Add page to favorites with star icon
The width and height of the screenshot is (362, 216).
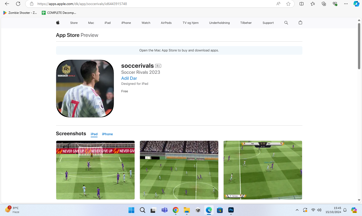(x=288, y=4)
